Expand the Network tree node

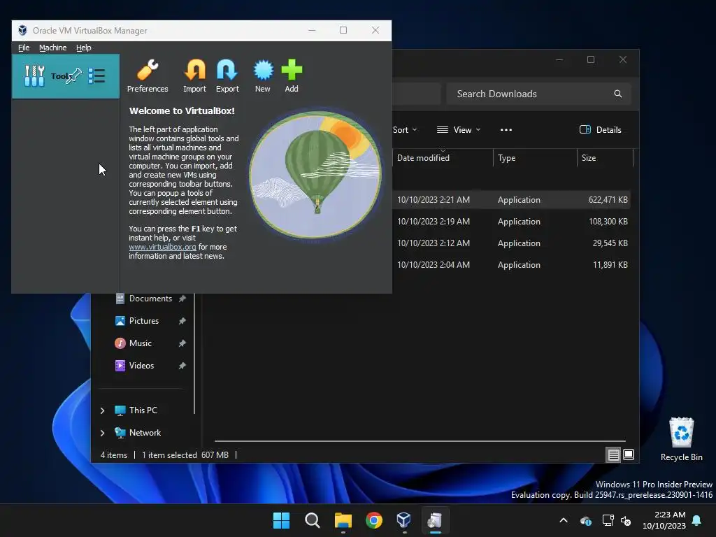102,433
